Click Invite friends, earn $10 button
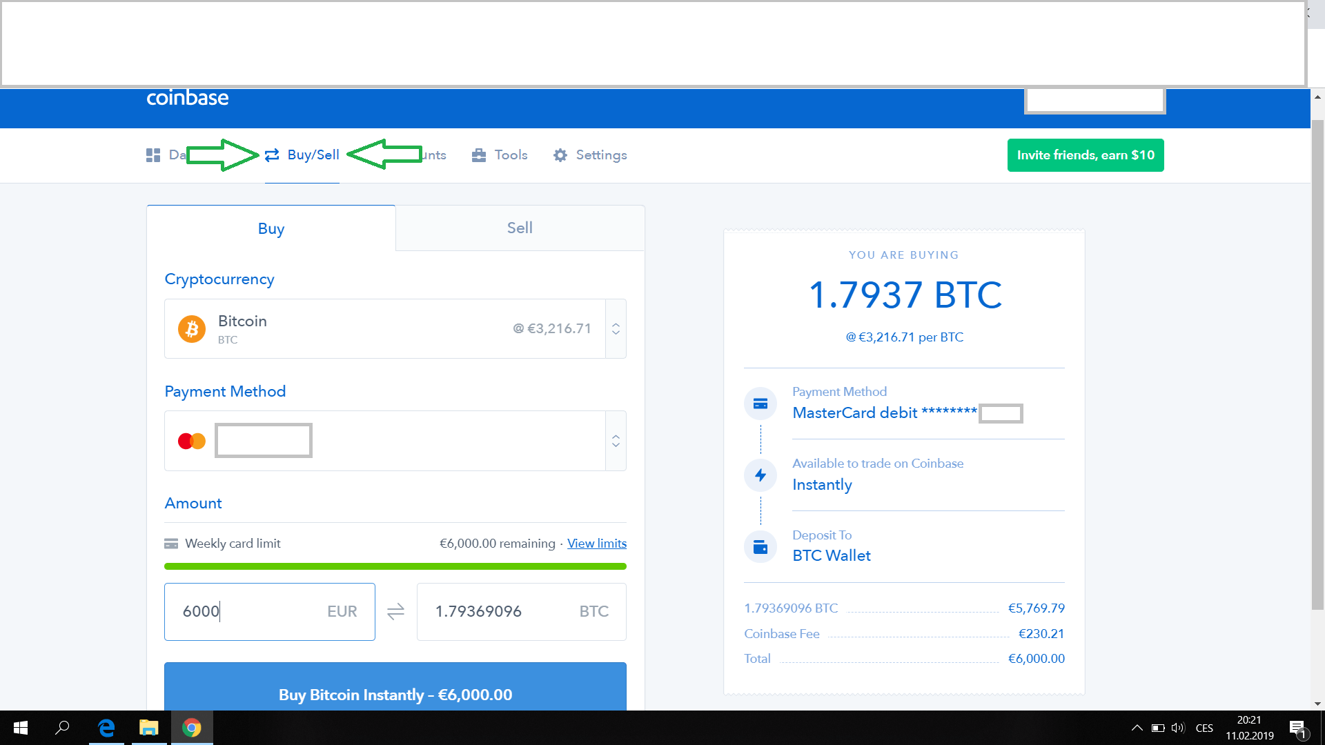1325x745 pixels. coord(1086,155)
